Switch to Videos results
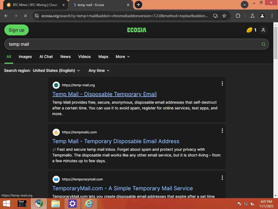The height and width of the screenshot is (209, 278). [84, 57]
